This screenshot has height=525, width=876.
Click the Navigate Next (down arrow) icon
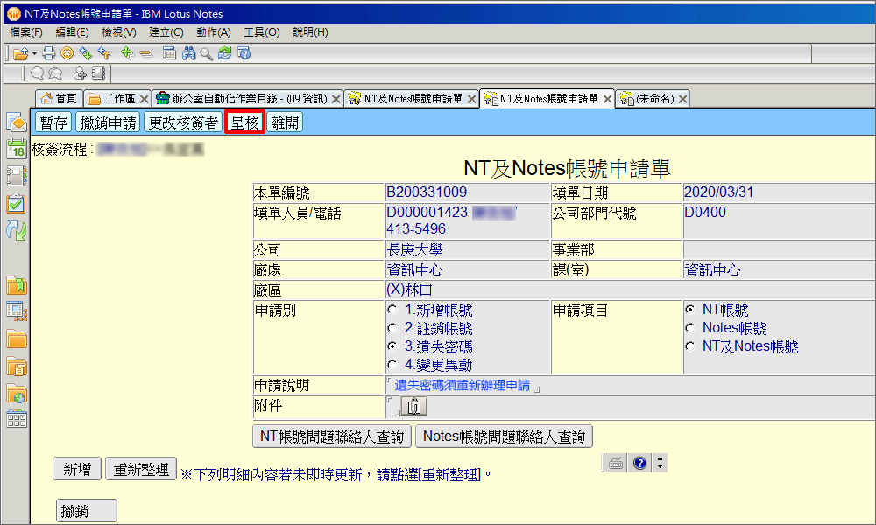pyautogui.click(x=86, y=53)
